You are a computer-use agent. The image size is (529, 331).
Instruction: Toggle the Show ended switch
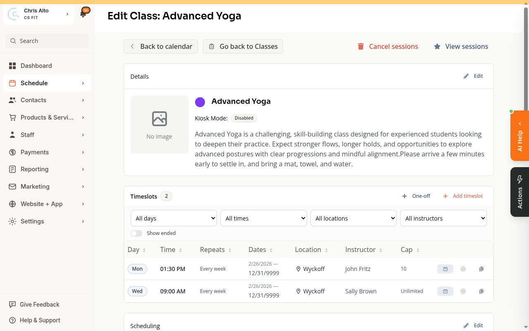coord(136,233)
